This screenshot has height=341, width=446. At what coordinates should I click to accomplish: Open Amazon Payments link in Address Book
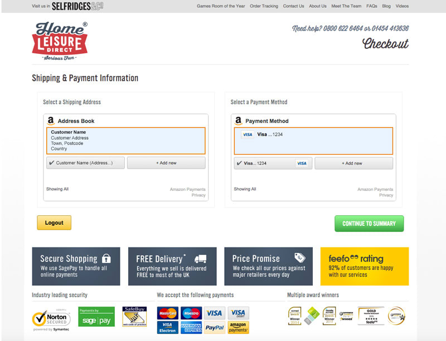[187, 189]
